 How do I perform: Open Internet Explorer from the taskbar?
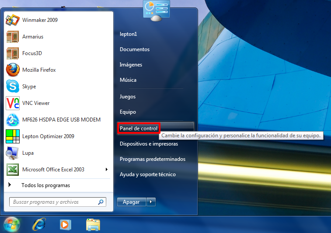point(39,224)
